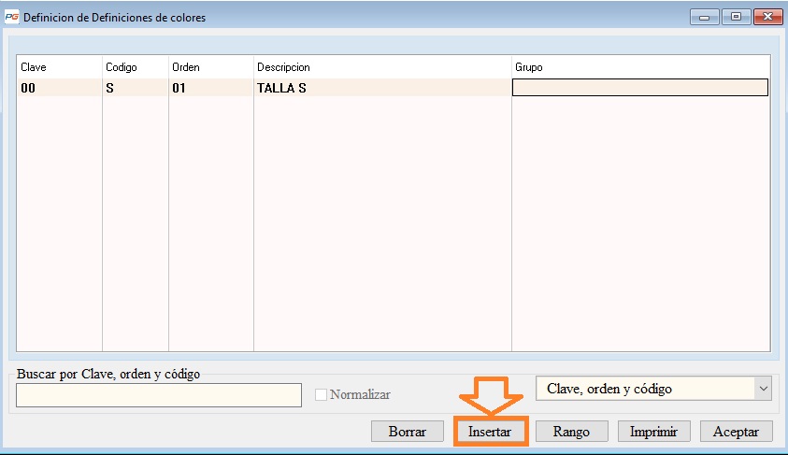
Task: Close the Definicion de colores window
Action: 767,17
